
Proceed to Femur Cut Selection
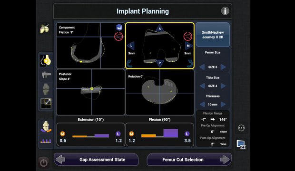point(189,159)
